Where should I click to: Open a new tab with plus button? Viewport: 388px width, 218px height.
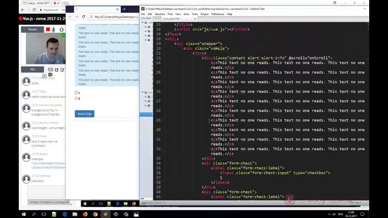click(x=124, y=9)
